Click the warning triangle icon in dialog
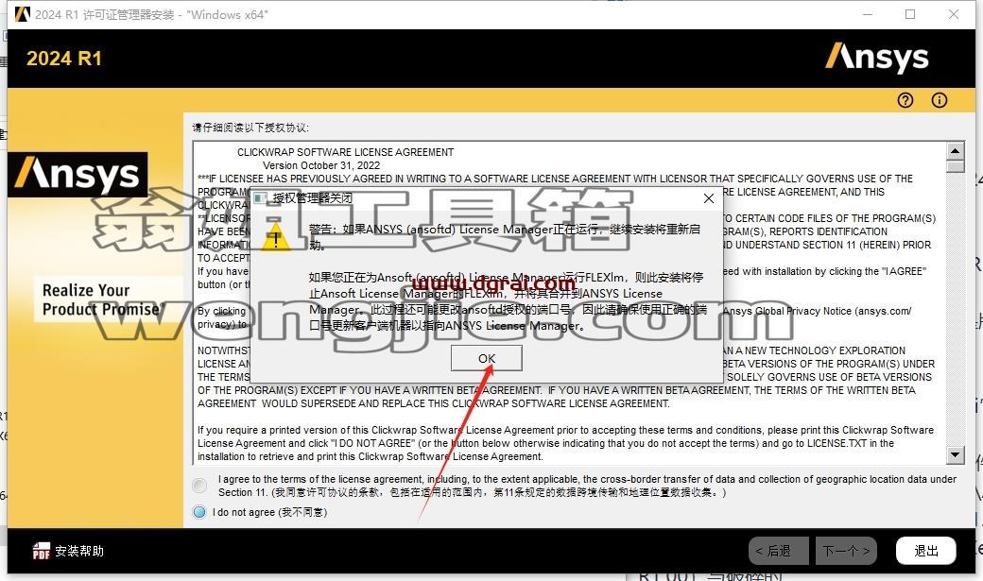This screenshot has width=983, height=581. [275, 239]
